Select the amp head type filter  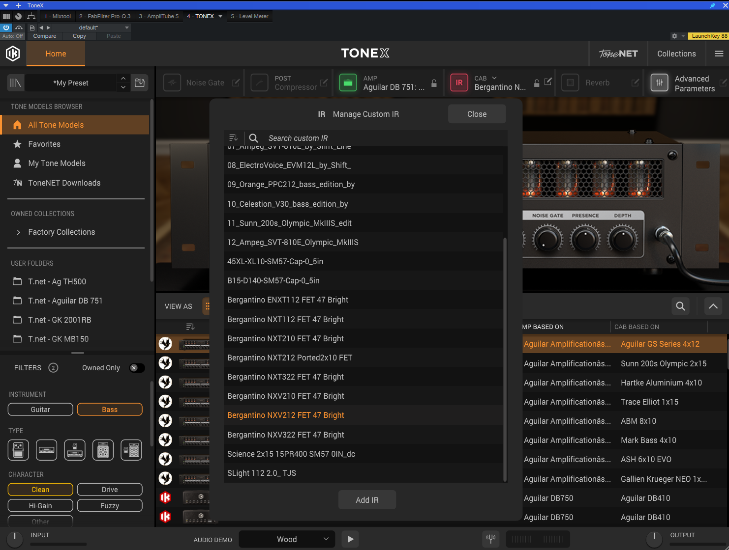coord(47,450)
